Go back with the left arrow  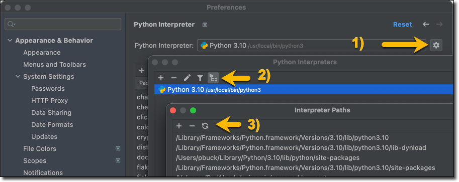tap(426, 24)
